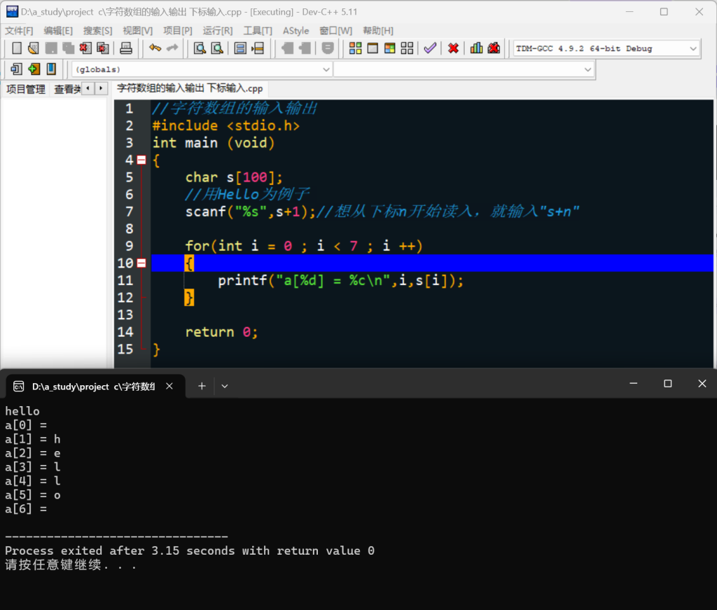The height and width of the screenshot is (610, 717).
Task: Click the Undo arrow icon
Action: click(155, 48)
